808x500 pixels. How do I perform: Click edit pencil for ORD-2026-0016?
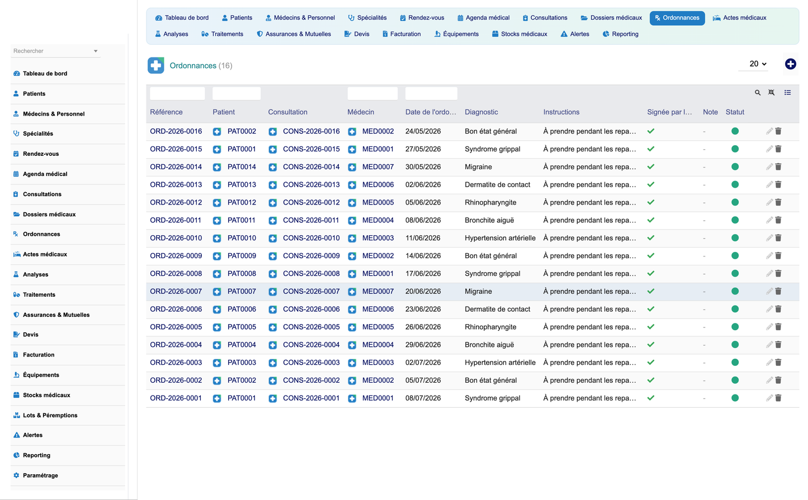pyautogui.click(x=769, y=131)
